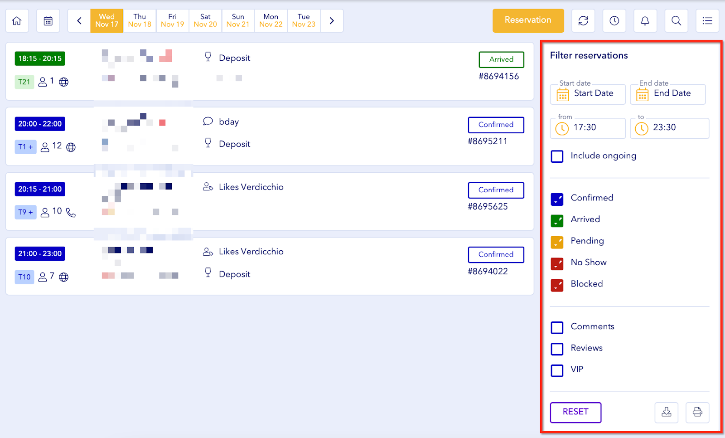This screenshot has height=438, width=725.
Task: Uncheck the Confirmed status filter
Action: pyautogui.click(x=557, y=199)
